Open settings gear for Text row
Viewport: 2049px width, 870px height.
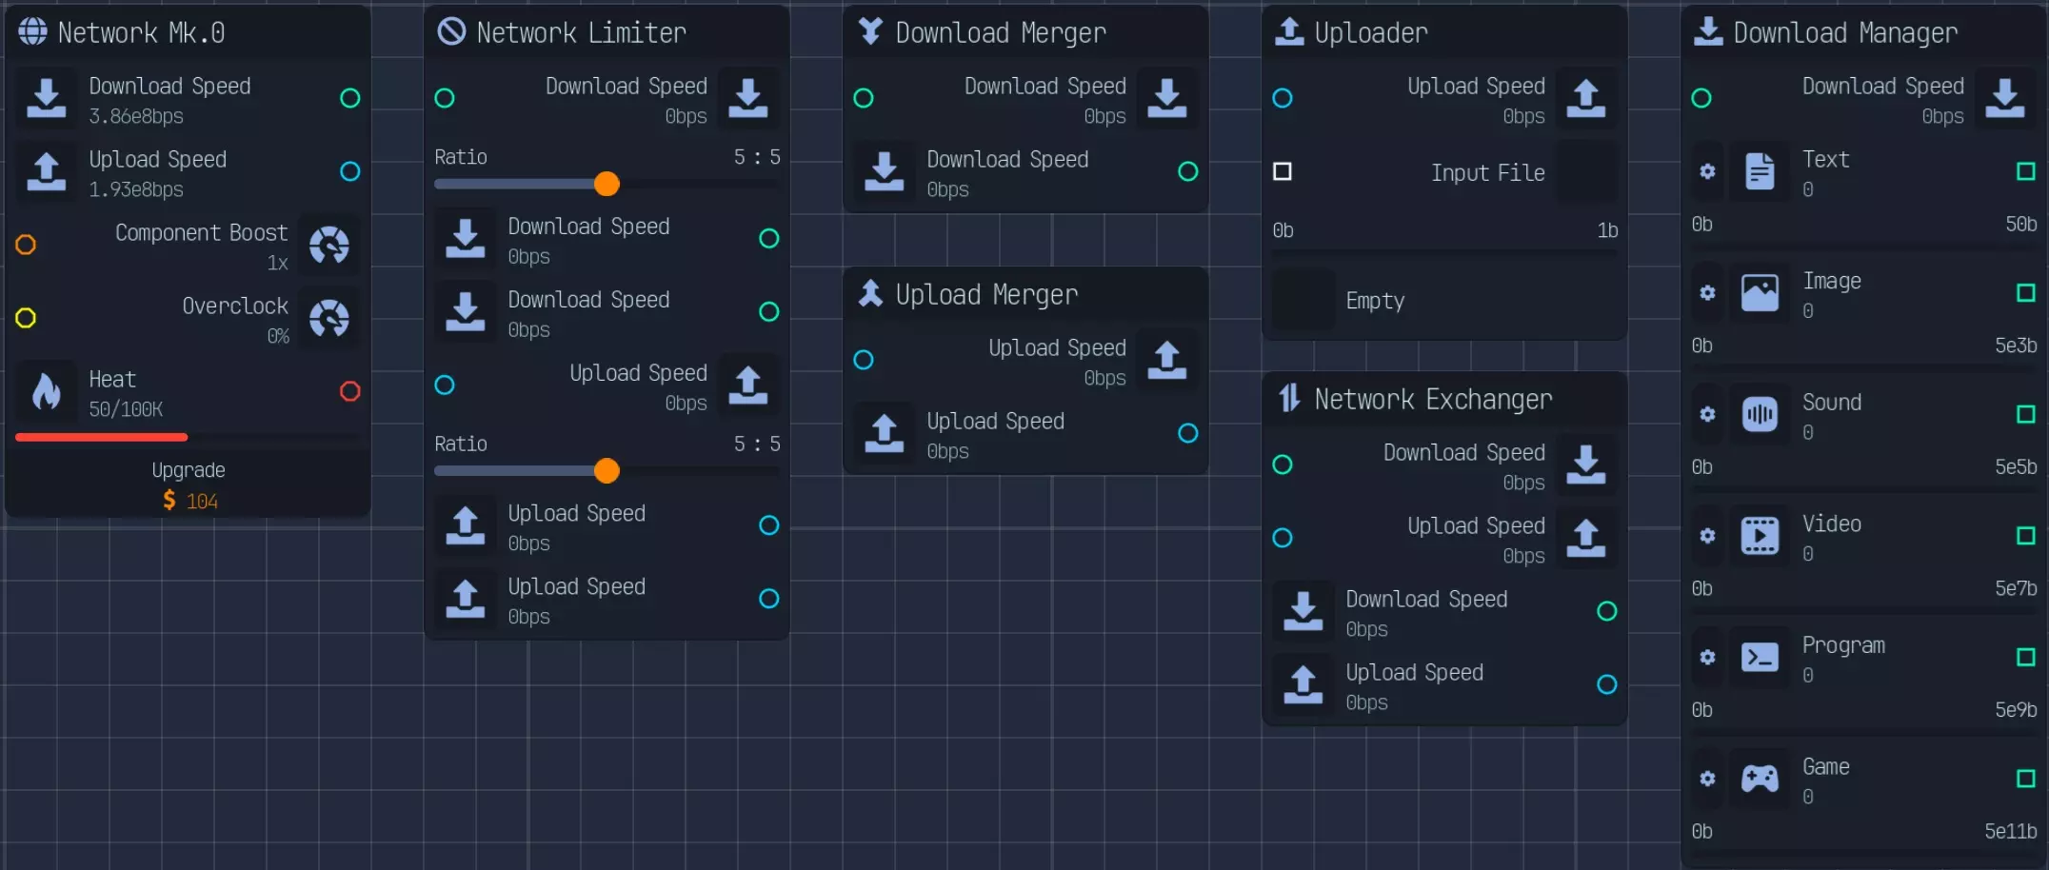[1707, 171]
